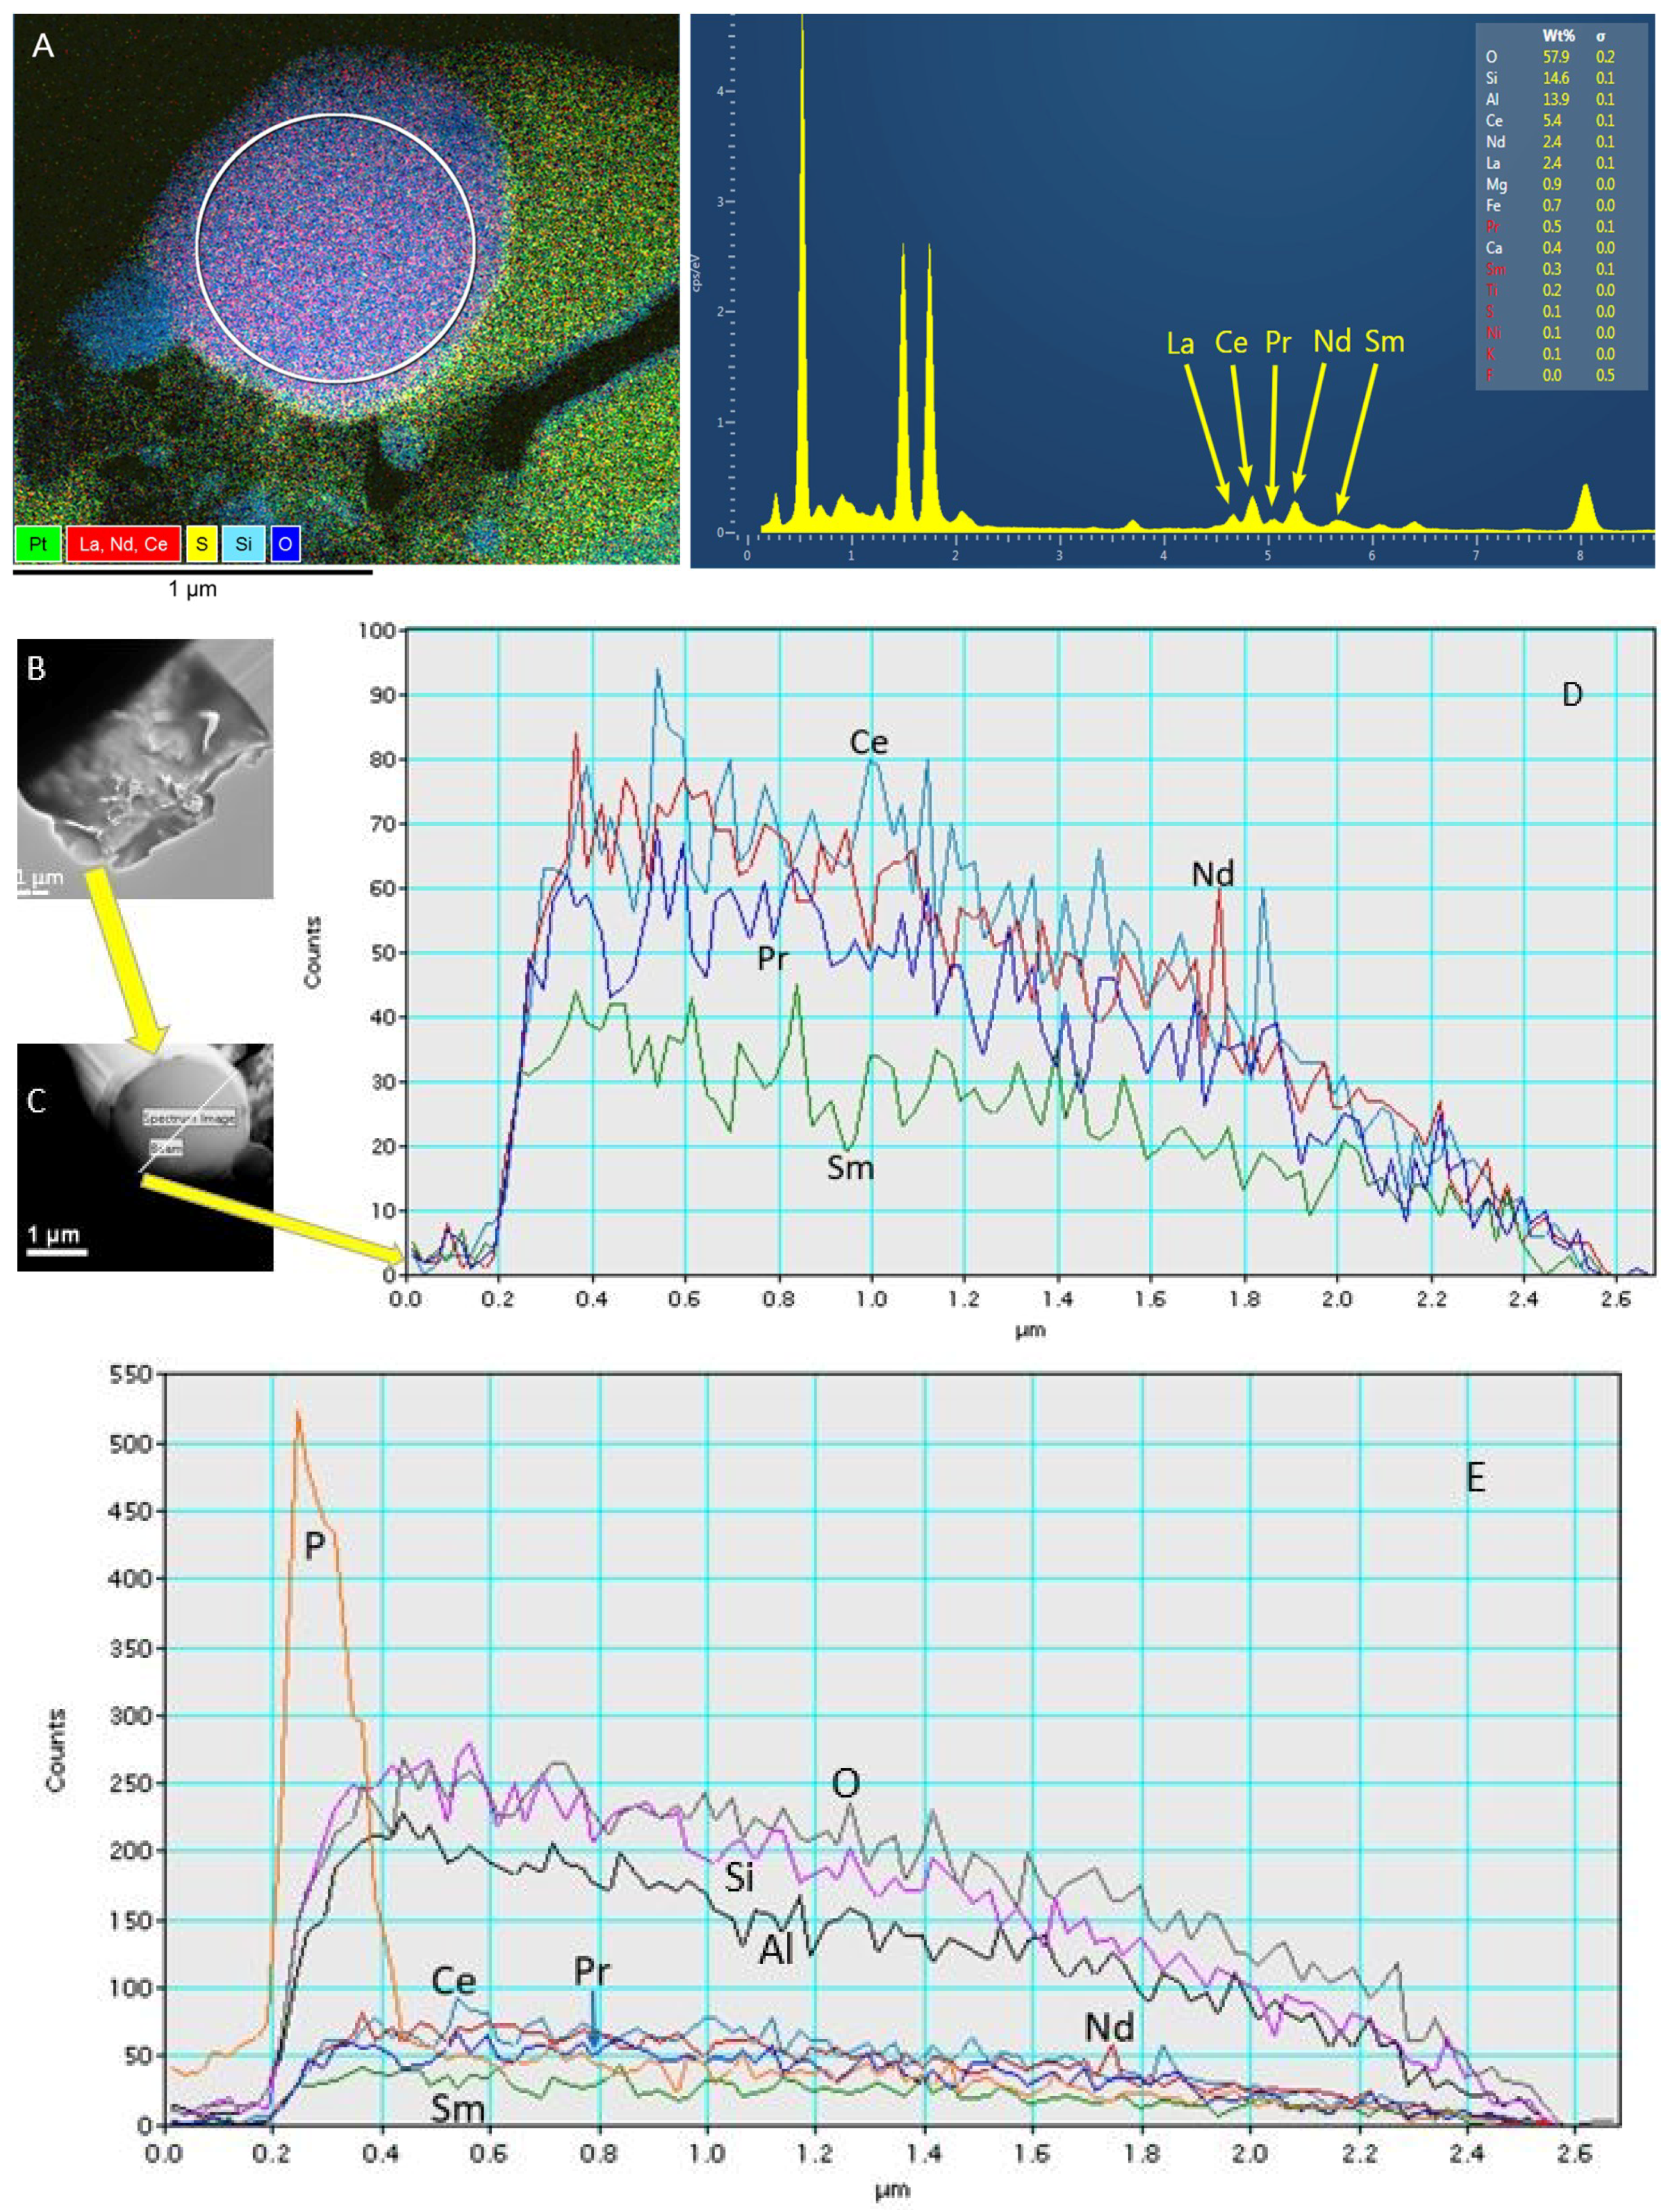The image size is (1668, 2212).
Task: Click the cps/eV axis label of the spectrum
Action: pyautogui.click(x=696, y=273)
